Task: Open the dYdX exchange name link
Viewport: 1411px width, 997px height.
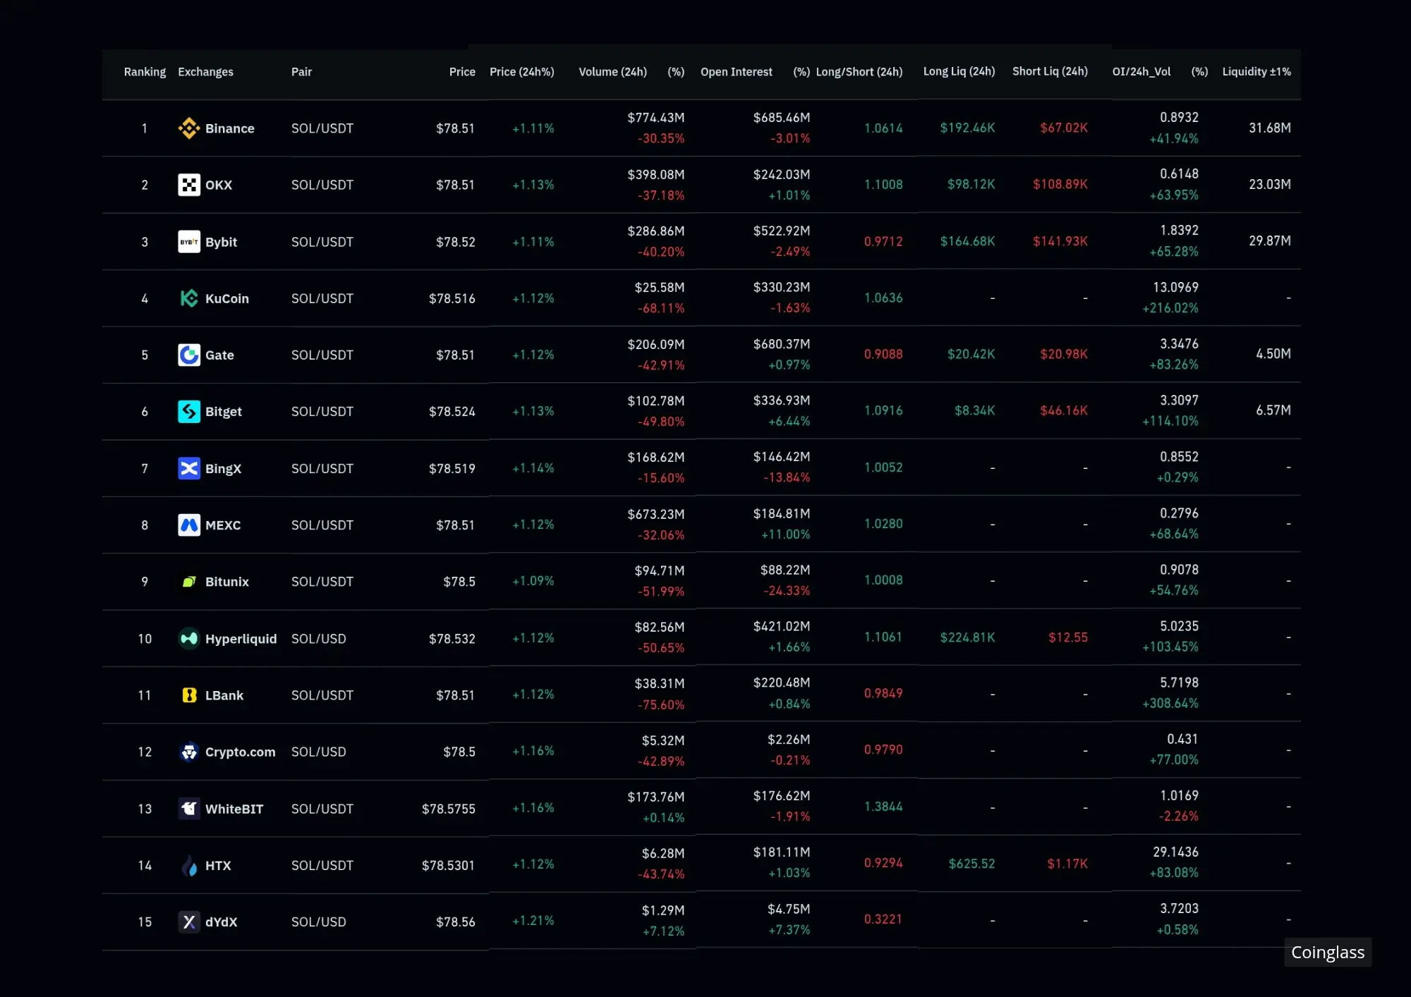Action: pos(222,922)
